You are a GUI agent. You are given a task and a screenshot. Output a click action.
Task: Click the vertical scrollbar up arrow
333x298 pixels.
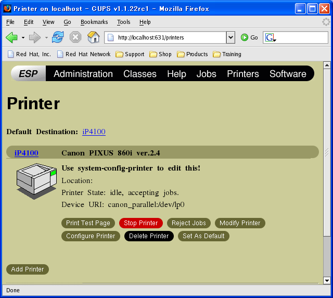pos(327,66)
